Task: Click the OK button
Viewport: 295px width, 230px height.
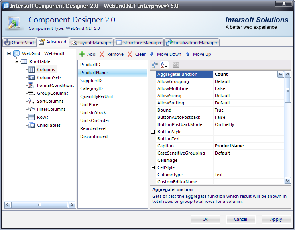Action: tap(205, 219)
